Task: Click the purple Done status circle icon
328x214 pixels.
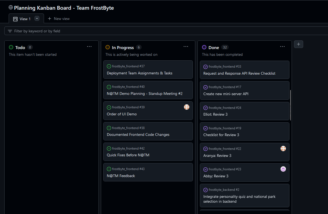Action: pyautogui.click(x=204, y=47)
